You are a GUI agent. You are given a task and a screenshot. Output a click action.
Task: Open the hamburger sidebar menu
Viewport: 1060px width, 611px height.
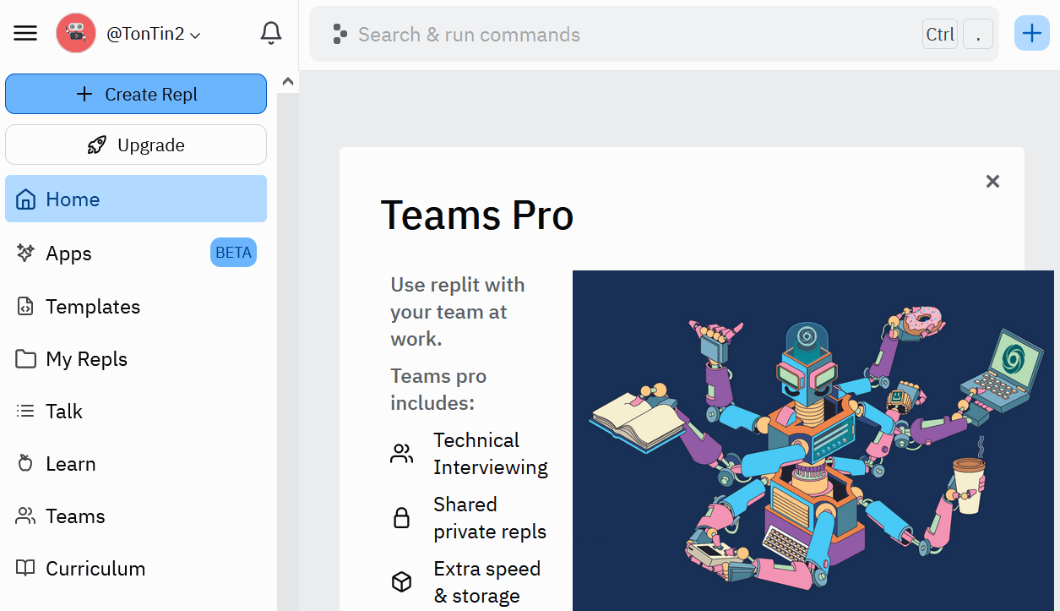pyautogui.click(x=25, y=34)
